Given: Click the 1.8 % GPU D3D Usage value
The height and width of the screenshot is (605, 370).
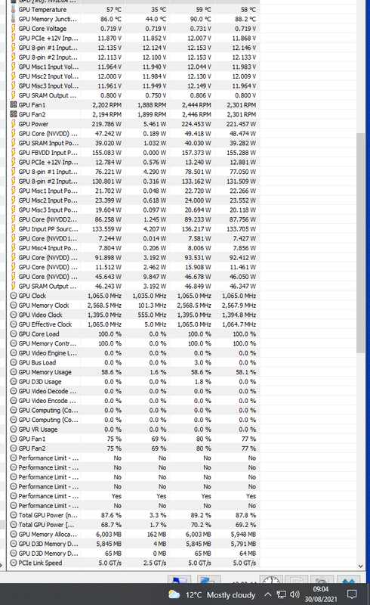Looking at the screenshot, I should tap(202, 382).
